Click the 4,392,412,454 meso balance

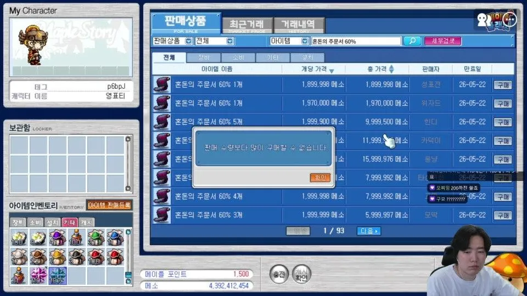point(228,286)
